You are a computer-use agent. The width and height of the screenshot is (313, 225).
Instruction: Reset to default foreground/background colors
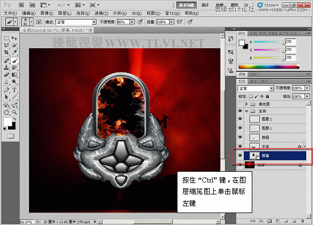5,129
